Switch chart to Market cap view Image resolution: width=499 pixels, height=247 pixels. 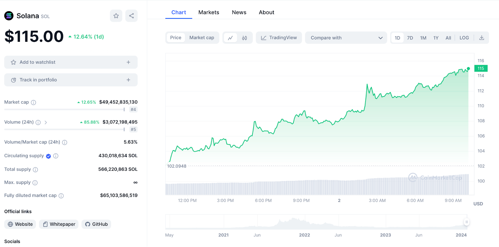(x=202, y=38)
